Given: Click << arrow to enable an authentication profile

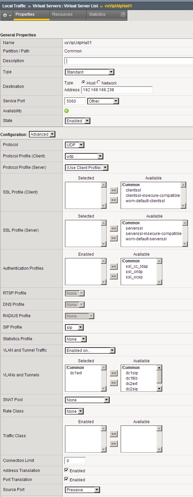Looking at the screenshot, I should 113,266.
